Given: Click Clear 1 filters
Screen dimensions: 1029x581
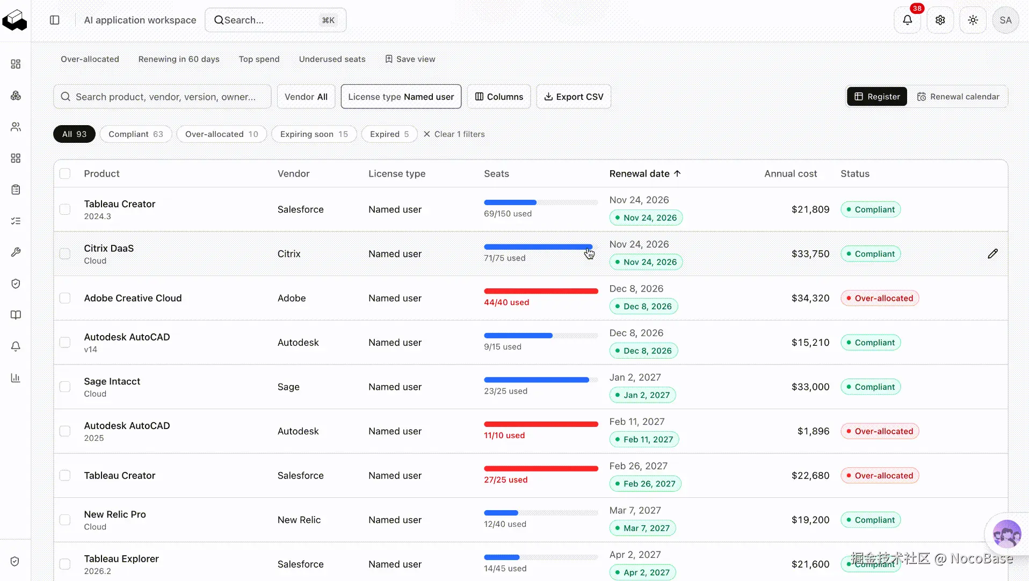Looking at the screenshot, I should (x=454, y=134).
